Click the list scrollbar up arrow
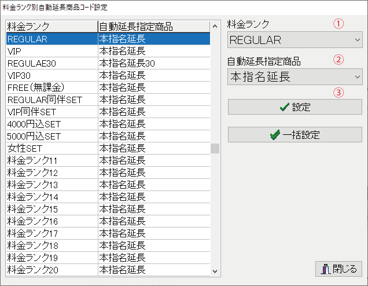The height and width of the screenshot is (286, 368). click(x=215, y=26)
